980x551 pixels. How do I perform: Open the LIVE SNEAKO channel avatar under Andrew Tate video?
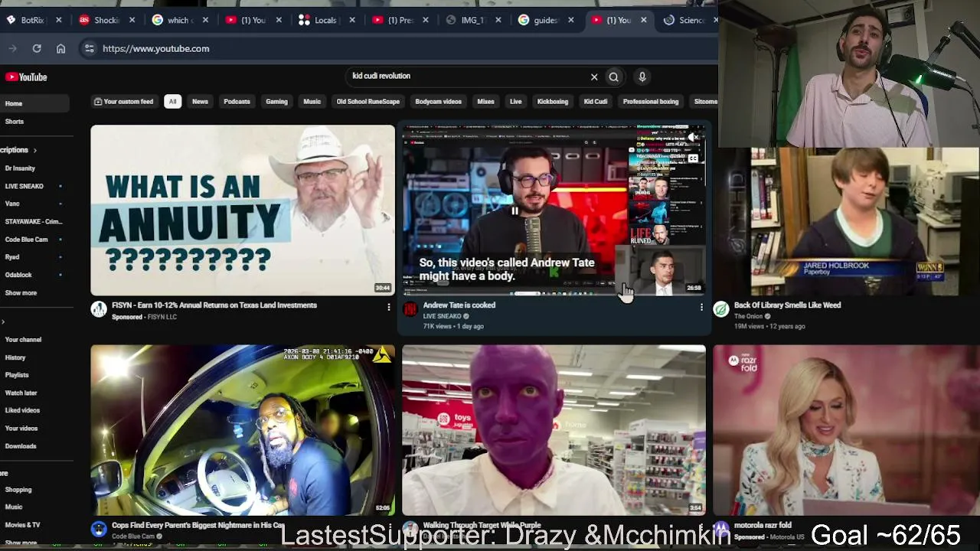click(x=410, y=308)
